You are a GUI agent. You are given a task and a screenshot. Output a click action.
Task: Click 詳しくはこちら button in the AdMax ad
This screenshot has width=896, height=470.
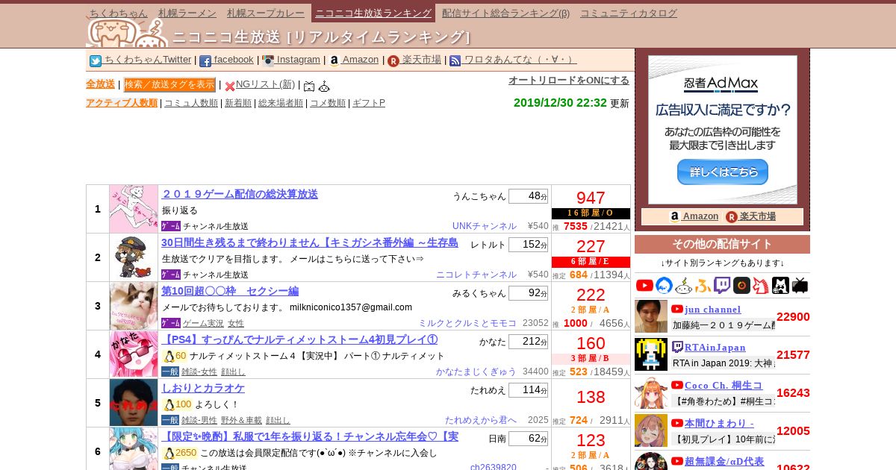click(x=722, y=172)
